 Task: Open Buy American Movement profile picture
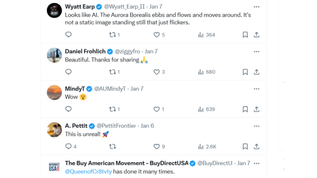(55, 167)
